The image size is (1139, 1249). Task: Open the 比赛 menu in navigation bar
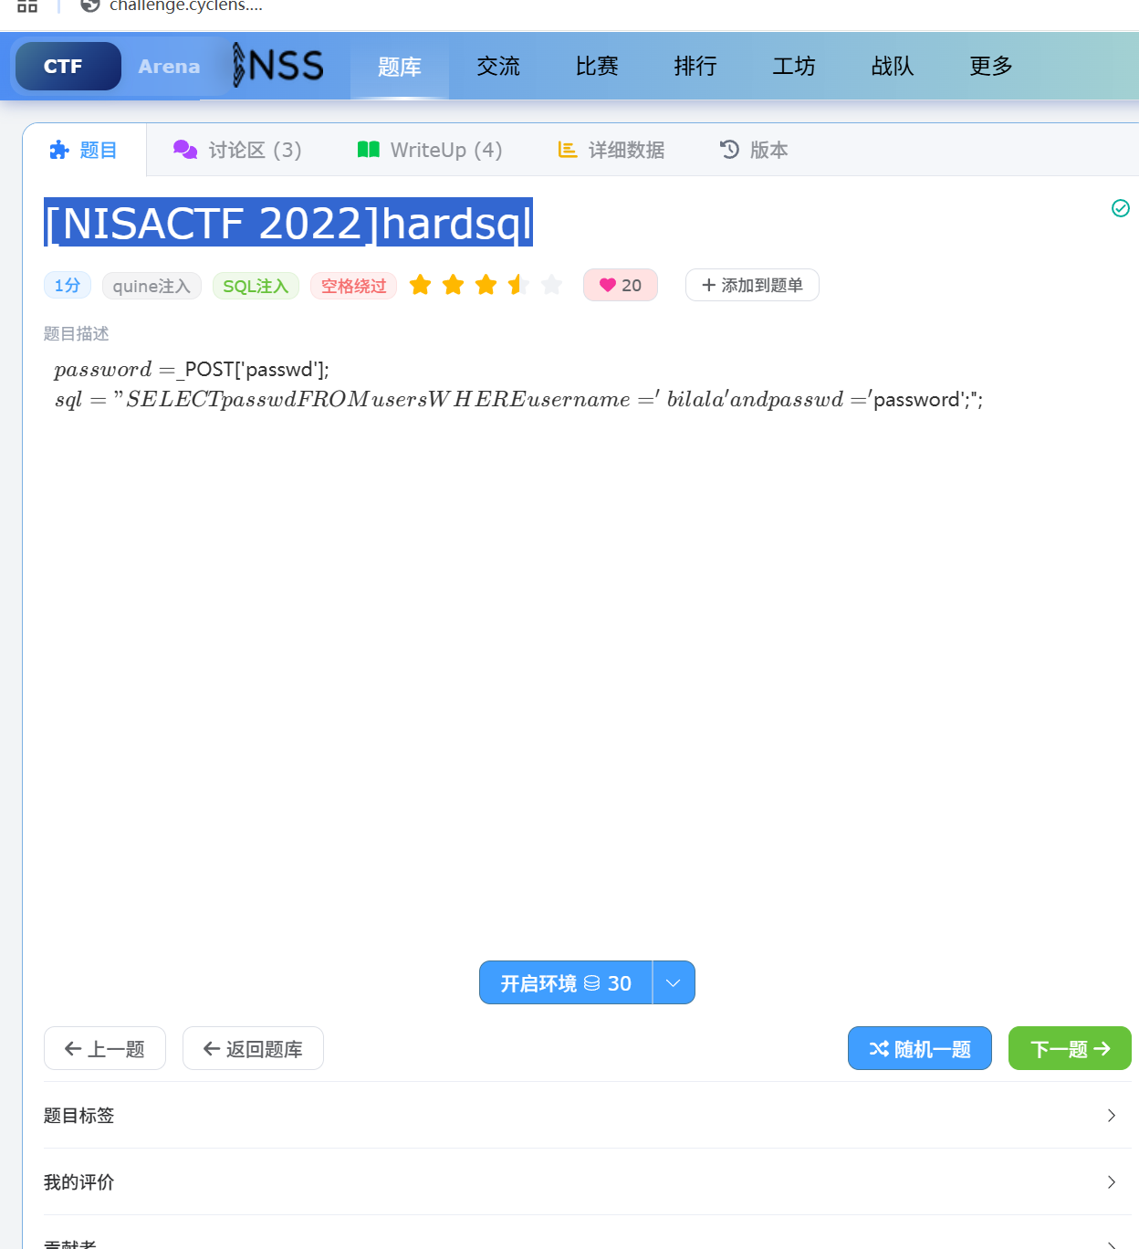pos(597,67)
